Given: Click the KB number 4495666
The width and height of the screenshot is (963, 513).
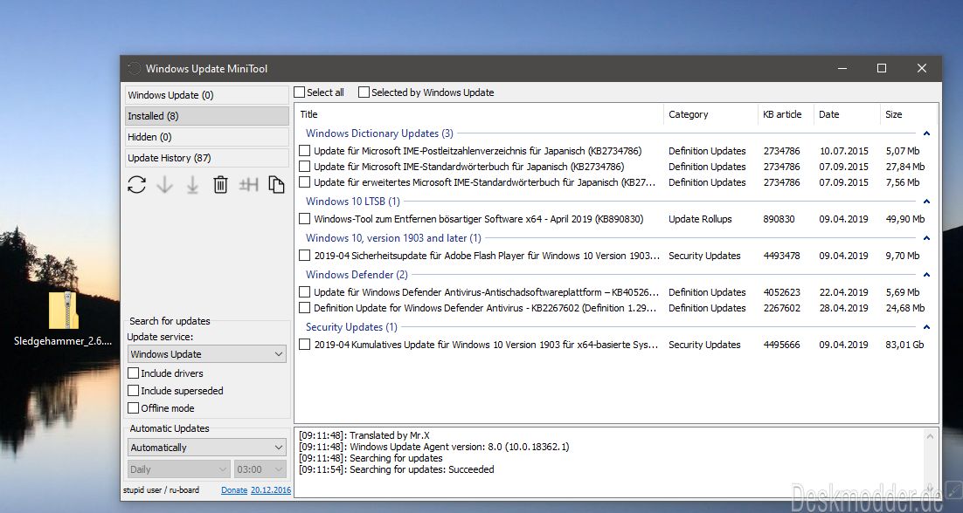Looking at the screenshot, I should 782,345.
